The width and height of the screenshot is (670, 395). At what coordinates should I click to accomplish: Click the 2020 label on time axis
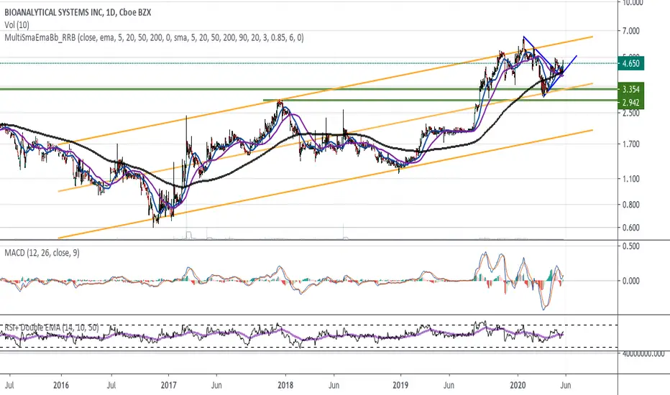(x=518, y=385)
